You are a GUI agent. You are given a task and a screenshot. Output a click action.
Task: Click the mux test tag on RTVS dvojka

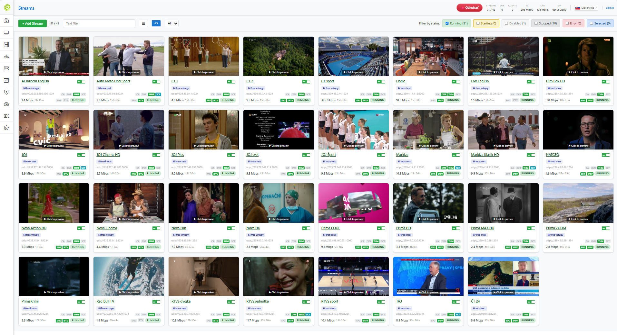[180, 309]
